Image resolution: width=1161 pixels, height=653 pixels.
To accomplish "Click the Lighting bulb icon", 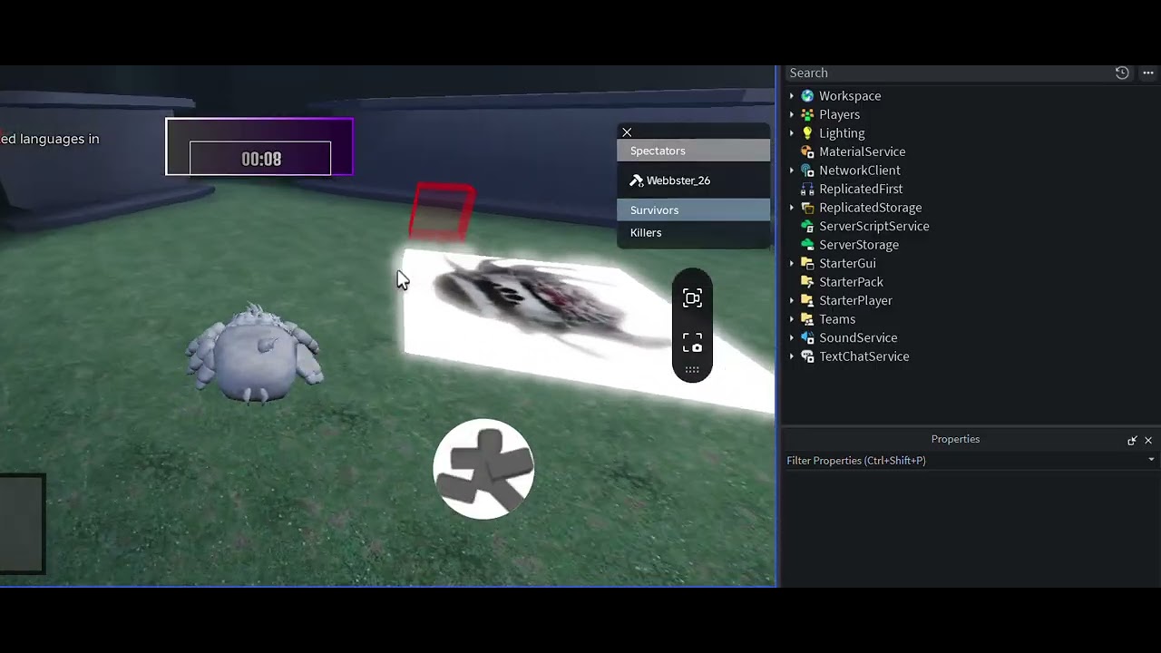I will 807,133.
